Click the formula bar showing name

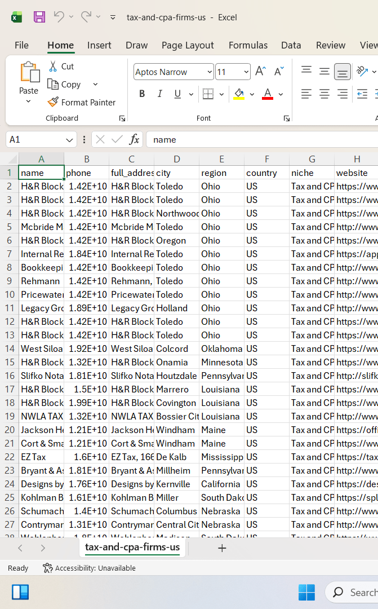tap(262, 139)
